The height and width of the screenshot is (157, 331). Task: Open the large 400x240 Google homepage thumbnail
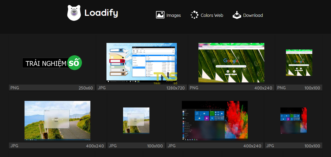pos(231,63)
